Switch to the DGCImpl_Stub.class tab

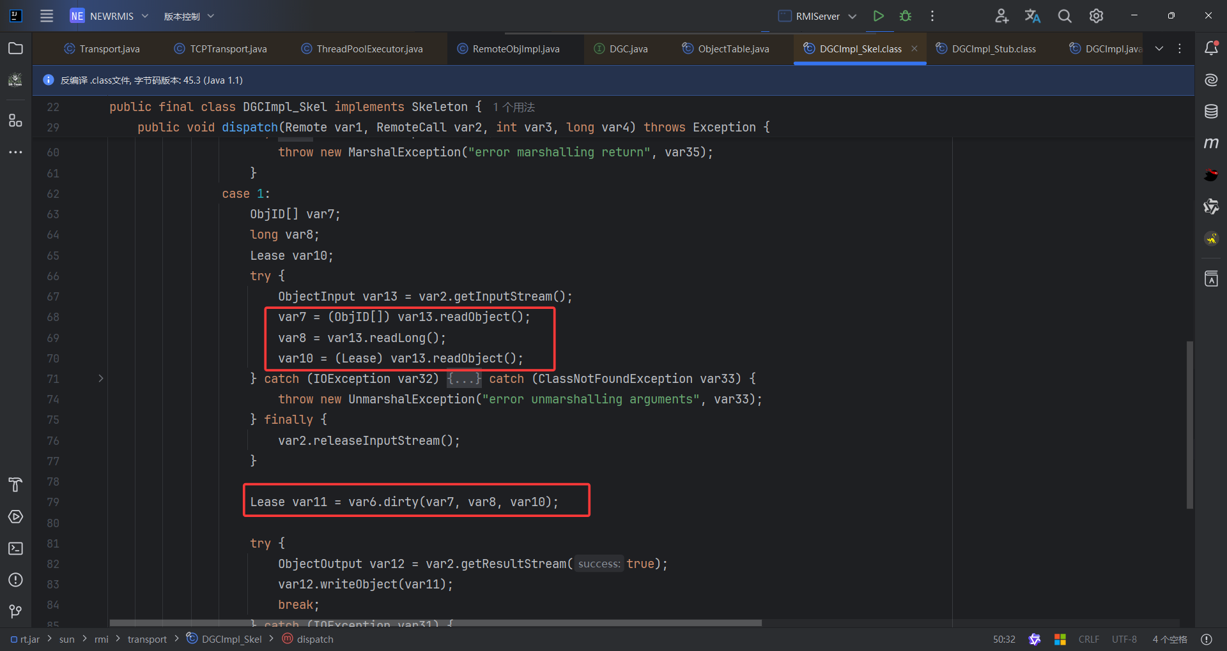[x=986, y=49]
